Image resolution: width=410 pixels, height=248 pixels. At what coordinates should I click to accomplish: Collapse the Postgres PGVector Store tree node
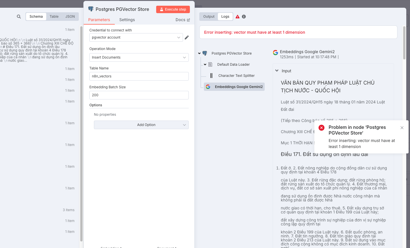tap(199, 53)
